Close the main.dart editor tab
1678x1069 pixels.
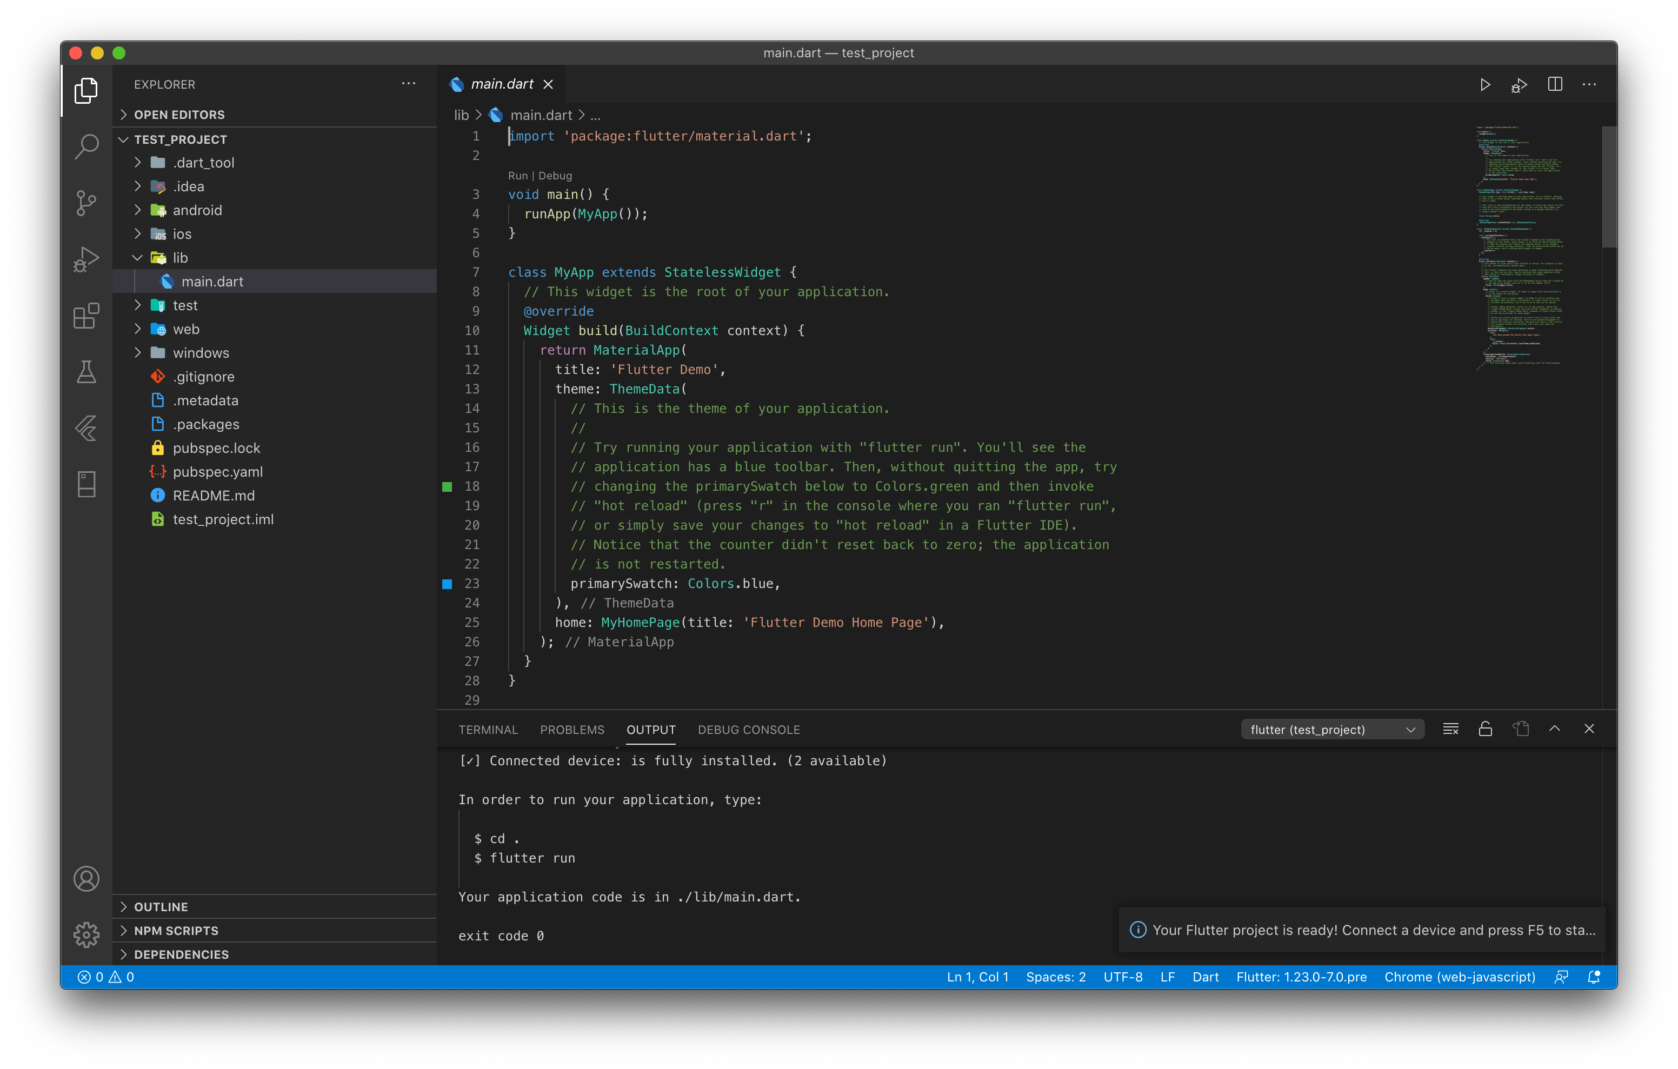(x=548, y=84)
